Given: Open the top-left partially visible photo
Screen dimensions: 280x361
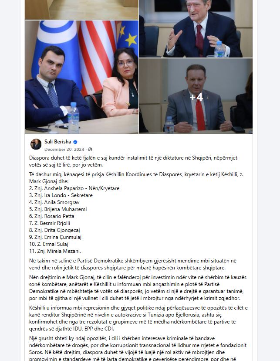Looking at the screenshot, I should coord(81,10).
